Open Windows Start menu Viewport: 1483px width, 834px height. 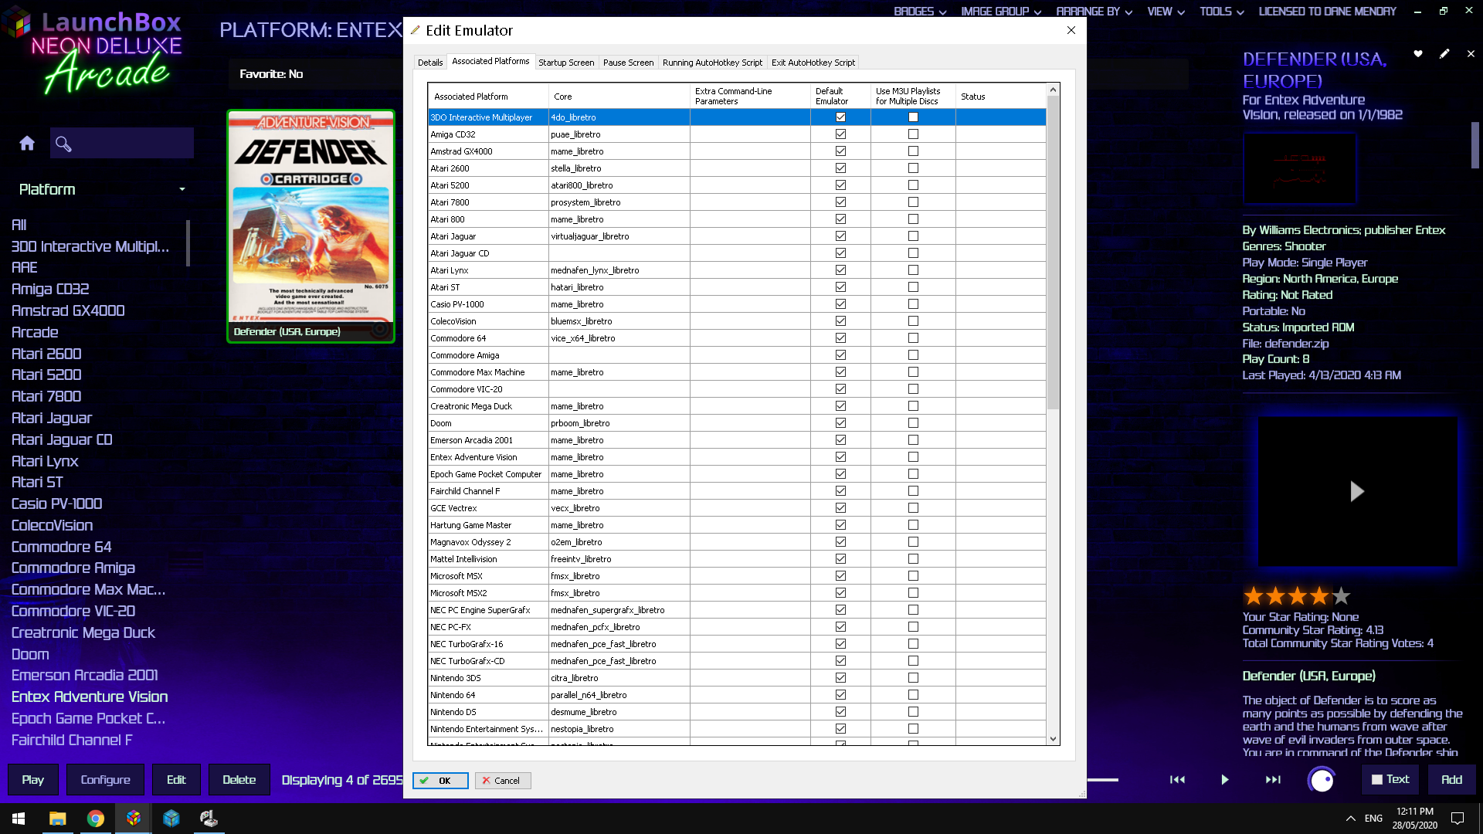[x=19, y=819]
